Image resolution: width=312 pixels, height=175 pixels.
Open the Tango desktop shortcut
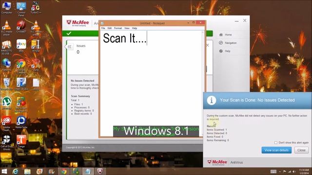[x=21, y=141]
